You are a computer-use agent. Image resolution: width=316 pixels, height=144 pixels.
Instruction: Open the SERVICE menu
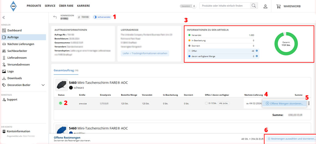(50, 6)
